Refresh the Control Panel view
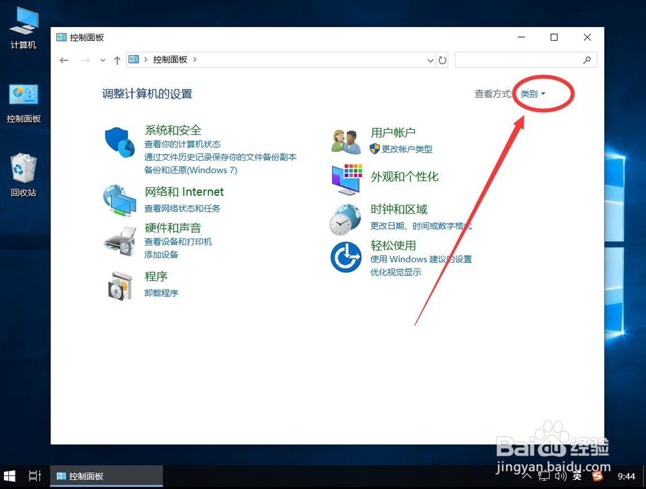This screenshot has width=646, height=489. (x=443, y=60)
